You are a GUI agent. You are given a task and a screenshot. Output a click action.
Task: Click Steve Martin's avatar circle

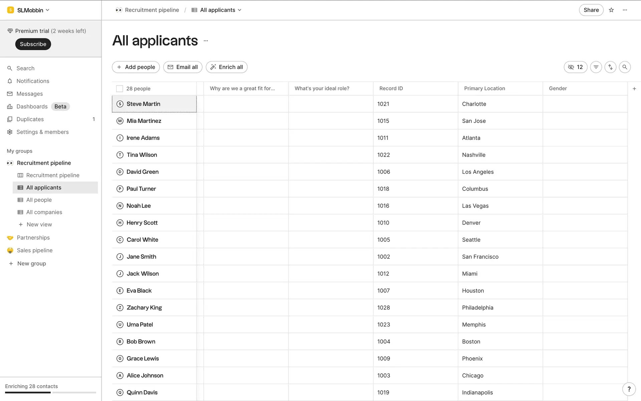(x=120, y=104)
